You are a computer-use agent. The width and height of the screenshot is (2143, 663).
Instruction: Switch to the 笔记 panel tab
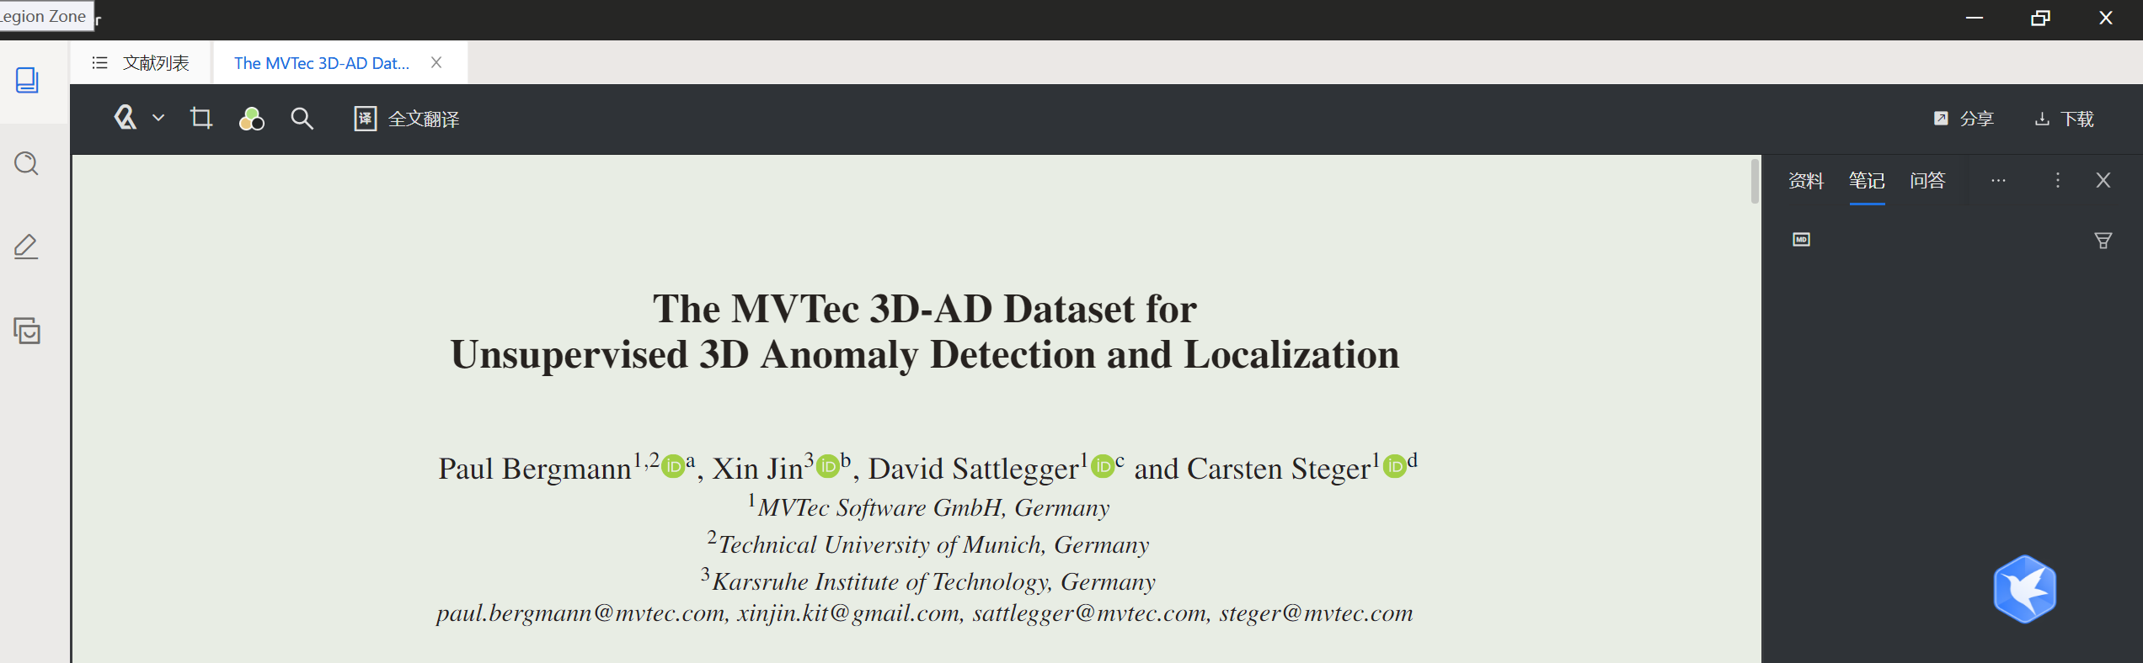pyautogui.click(x=1867, y=180)
